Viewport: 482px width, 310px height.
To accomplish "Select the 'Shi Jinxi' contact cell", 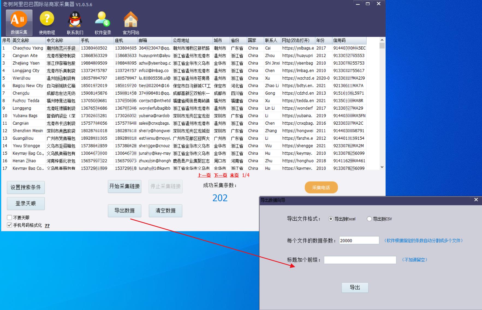I will pos(272,63).
